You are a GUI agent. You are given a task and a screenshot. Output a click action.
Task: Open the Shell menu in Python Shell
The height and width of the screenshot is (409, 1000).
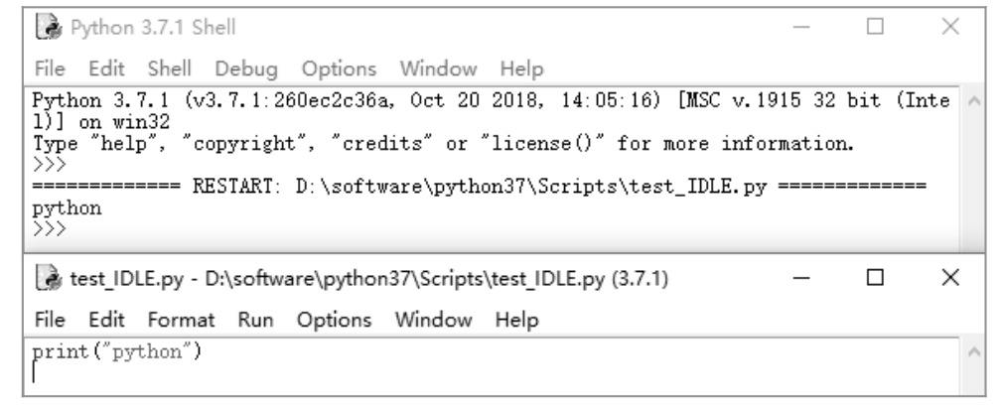tap(169, 68)
